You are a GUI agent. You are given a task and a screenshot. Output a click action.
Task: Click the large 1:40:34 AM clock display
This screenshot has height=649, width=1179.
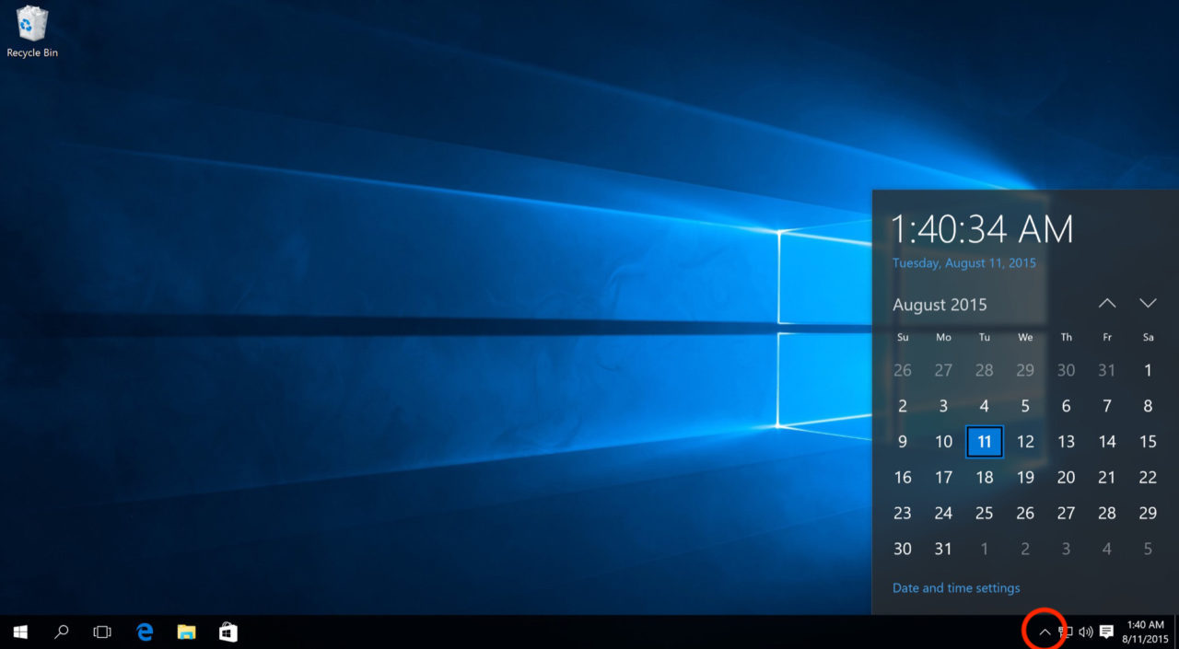[982, 229]
